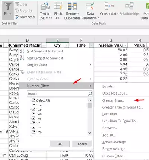Uncheck the 1.68 value checkbox
The width and height of the screenshot is (149, 160).
[34, 118]
